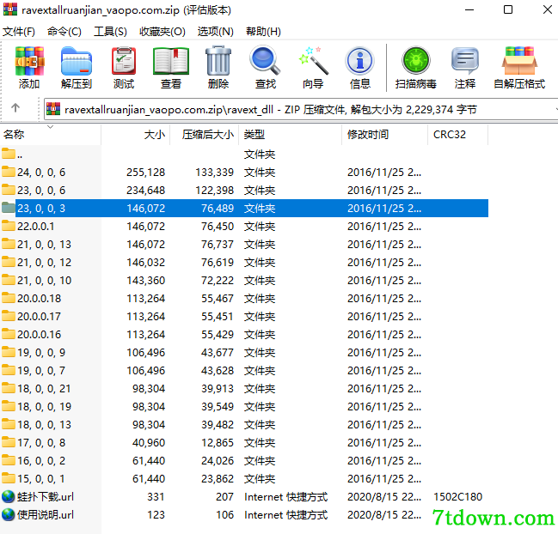
Task: Click the folder icon for 20.0.0.18
Action: point(9,298)
